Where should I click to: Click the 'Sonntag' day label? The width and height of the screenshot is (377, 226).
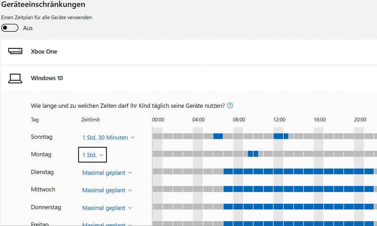pyautogui.click(x=42, y=137)
